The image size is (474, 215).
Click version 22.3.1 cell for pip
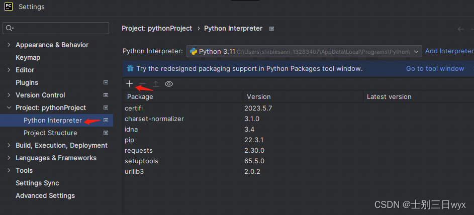click(x=254, y=140)
